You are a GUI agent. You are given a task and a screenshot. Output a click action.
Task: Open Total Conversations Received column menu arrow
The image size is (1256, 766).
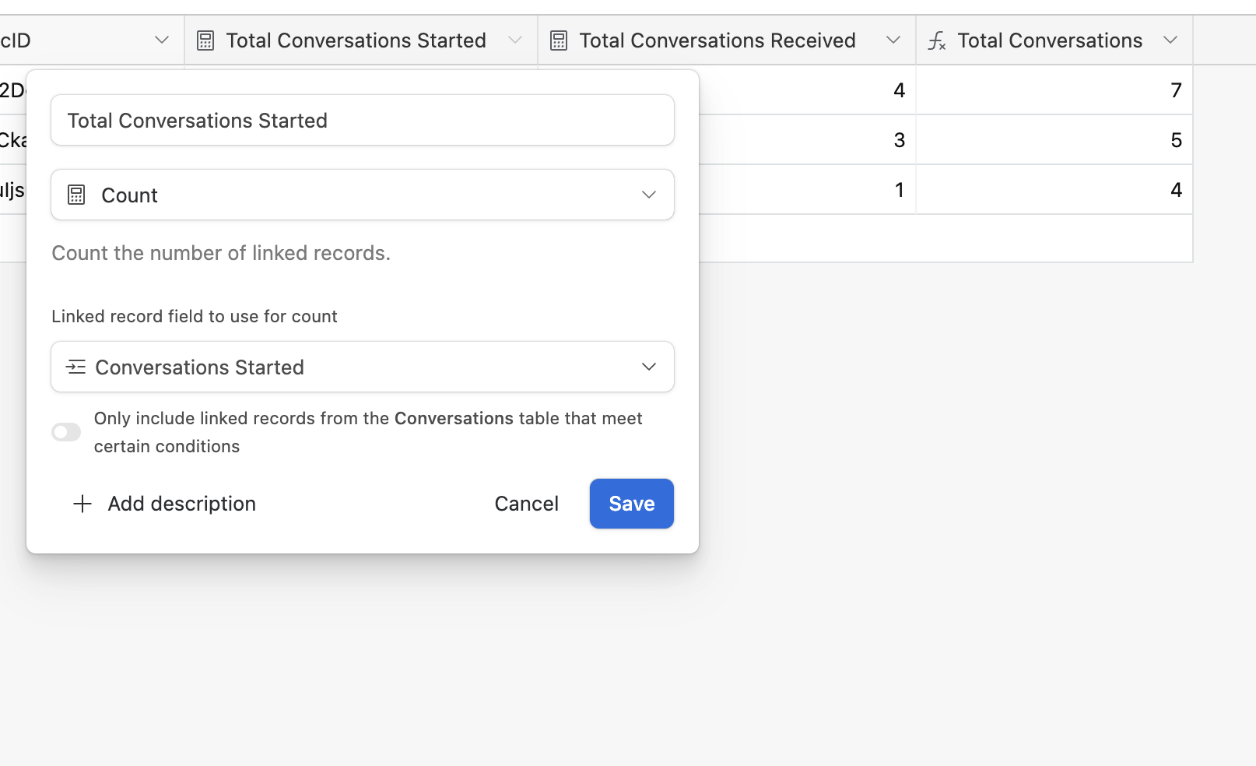893,40
